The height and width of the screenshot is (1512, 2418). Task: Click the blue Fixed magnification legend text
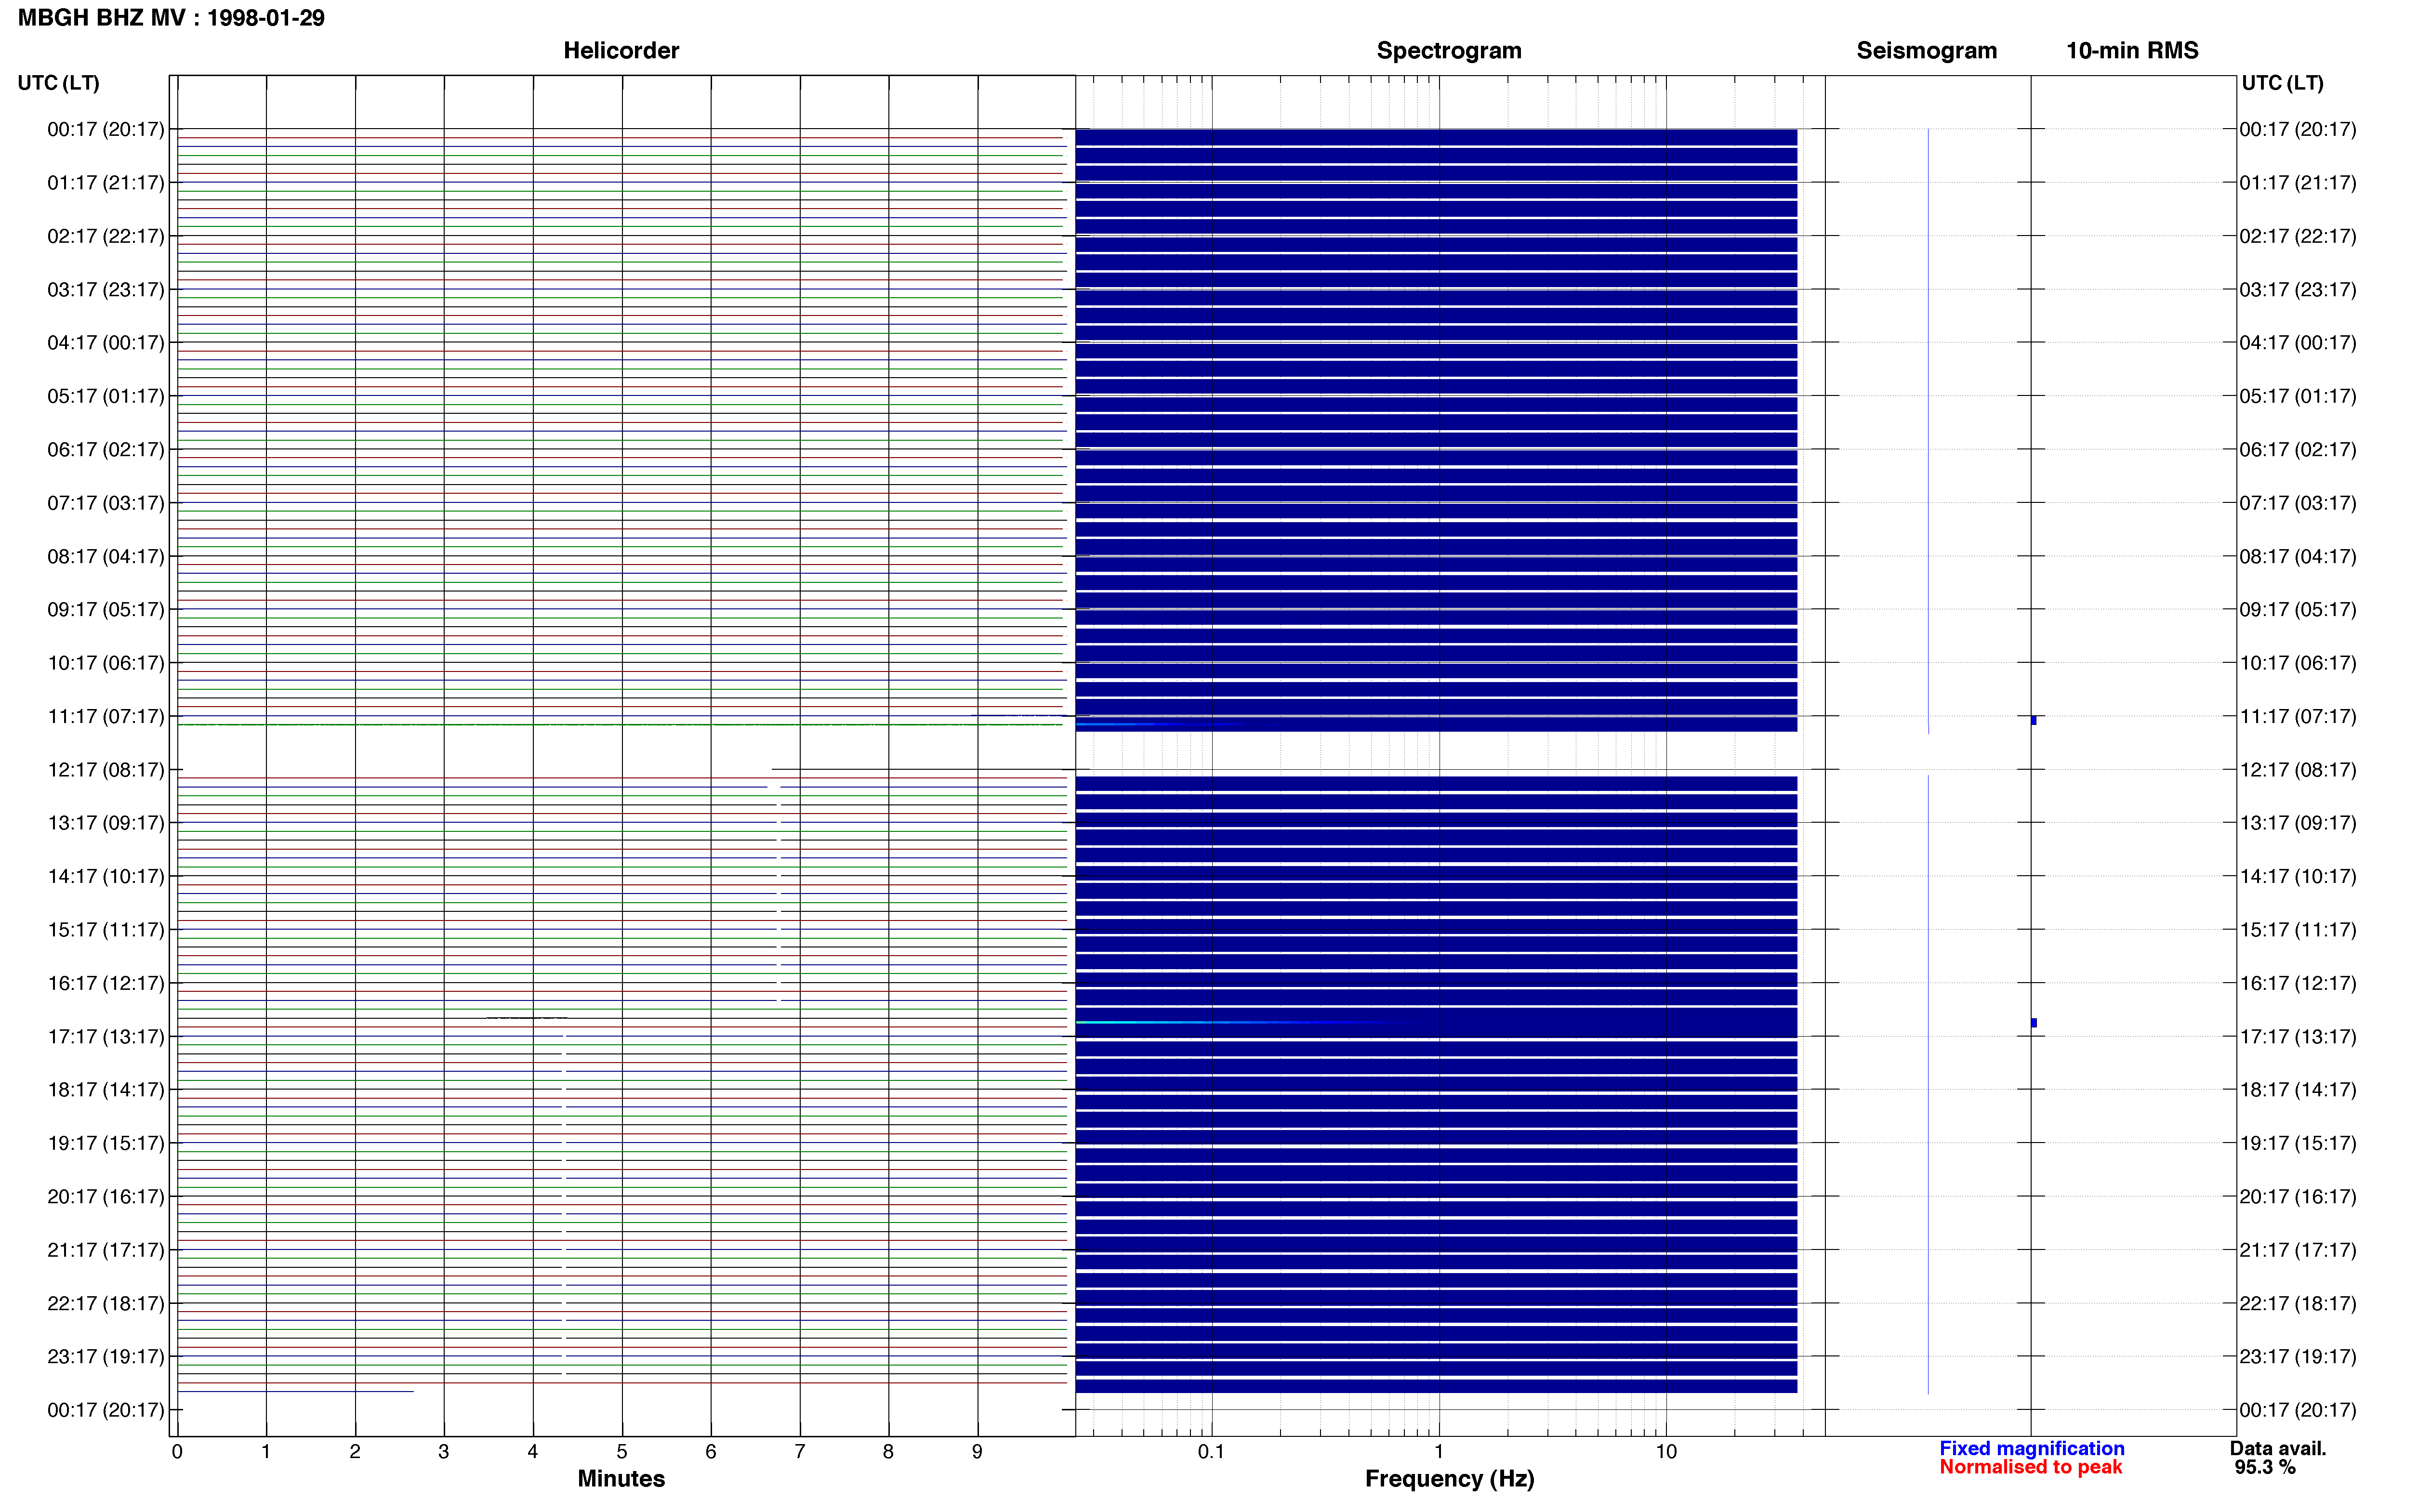[2031, 1449]
